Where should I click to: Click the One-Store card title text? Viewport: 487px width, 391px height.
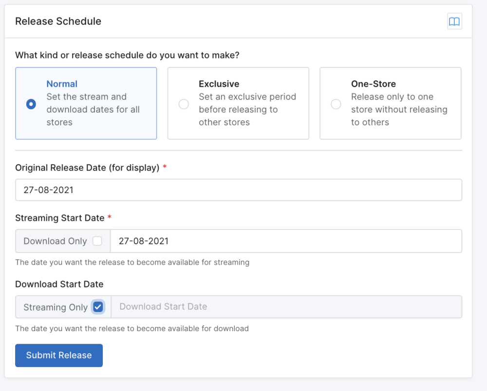373,84
